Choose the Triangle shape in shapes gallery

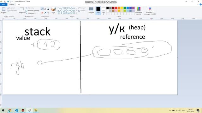(74, 8)
